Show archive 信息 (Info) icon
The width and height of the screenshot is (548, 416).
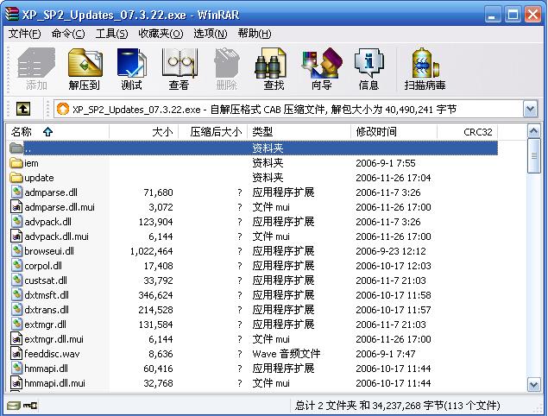click(369, 63)
